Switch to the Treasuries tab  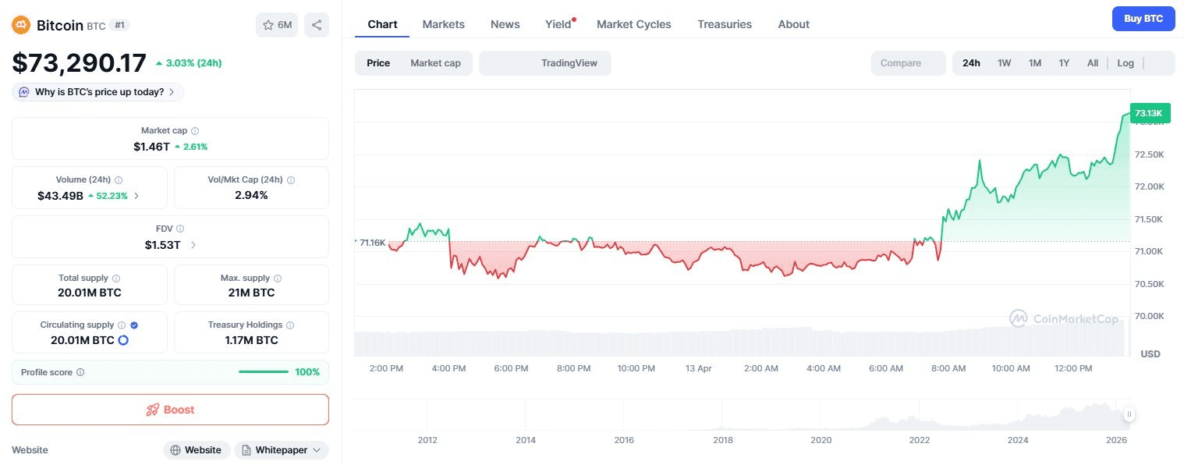(x=724, y=24)
